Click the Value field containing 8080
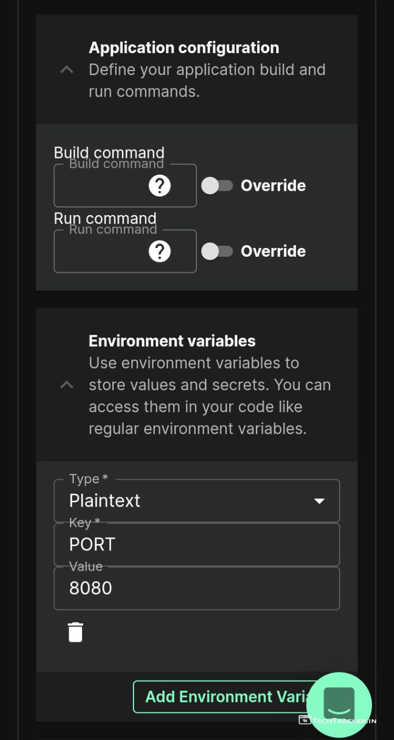This screenshot has height=740, width=394. coord(196,589)
